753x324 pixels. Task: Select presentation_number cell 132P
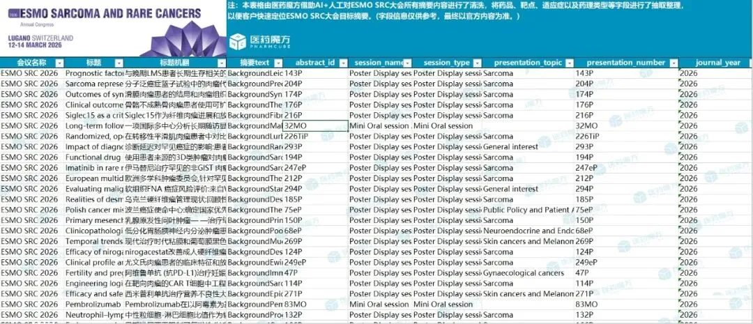pyautogui.click(x=626, y=315)
